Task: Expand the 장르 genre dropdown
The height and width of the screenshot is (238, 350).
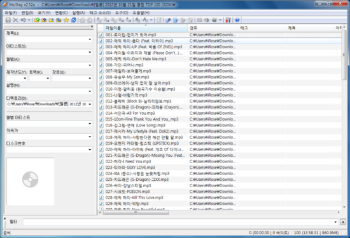Action: coord(90,78)
